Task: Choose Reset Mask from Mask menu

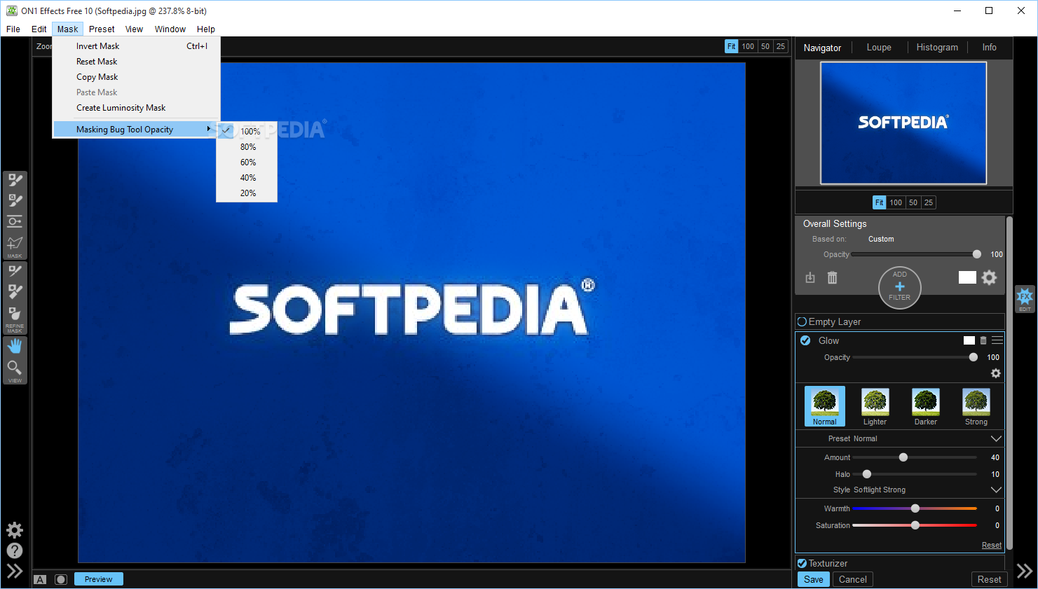Action: (x=135, y=62)
